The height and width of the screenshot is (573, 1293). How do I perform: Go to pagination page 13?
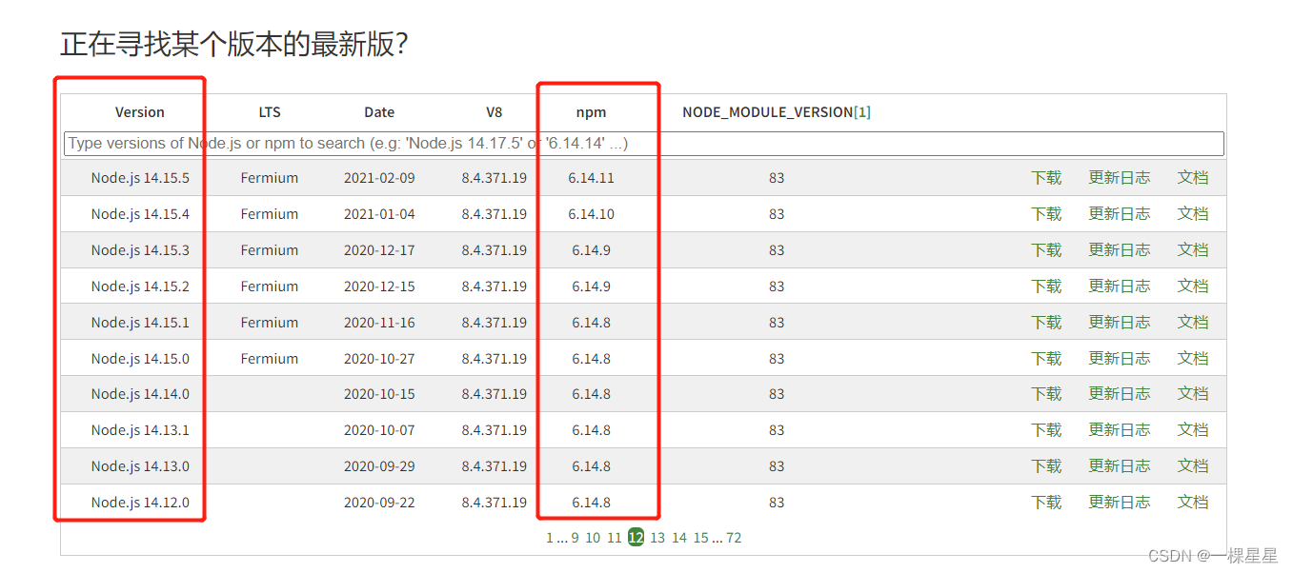pos(657,538)
